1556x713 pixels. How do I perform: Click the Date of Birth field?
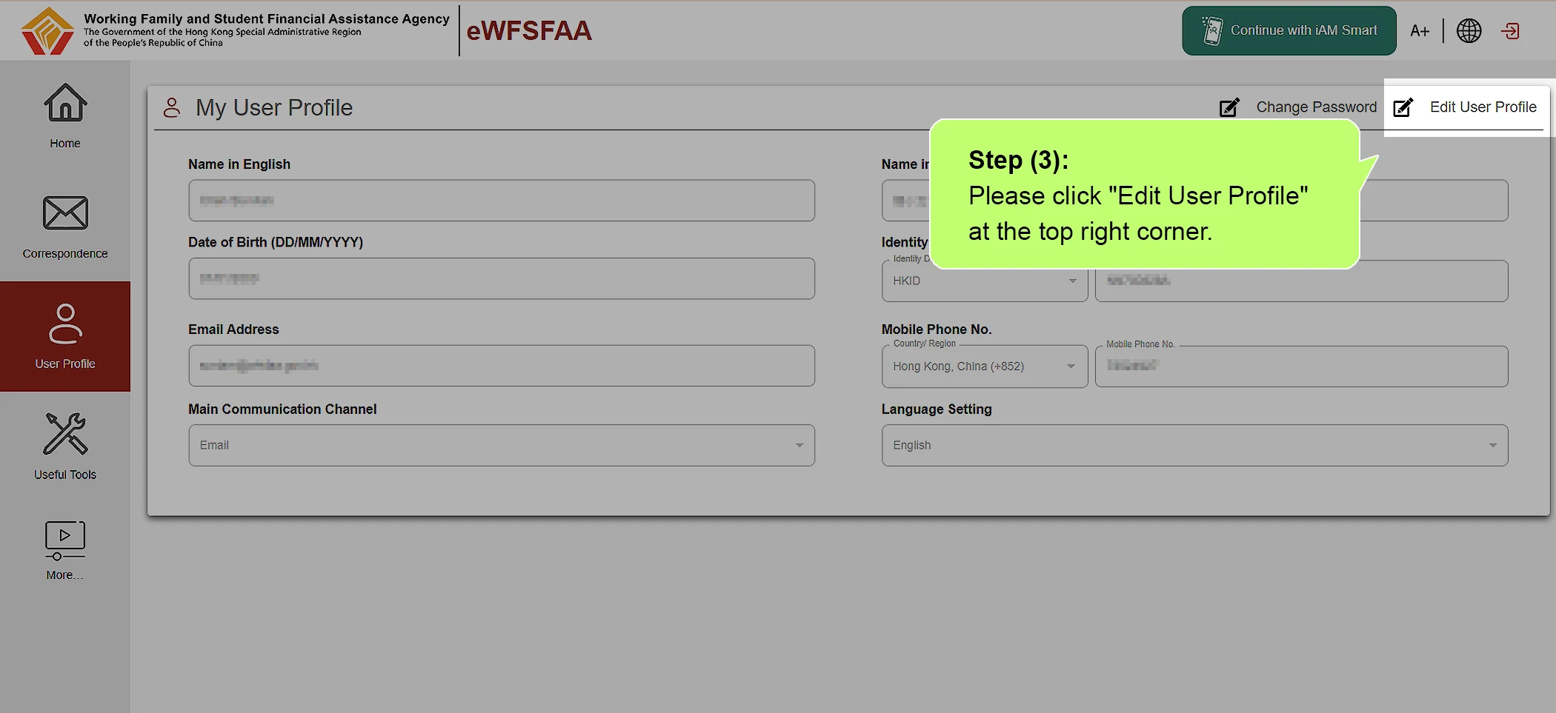[x=502, y=278]
